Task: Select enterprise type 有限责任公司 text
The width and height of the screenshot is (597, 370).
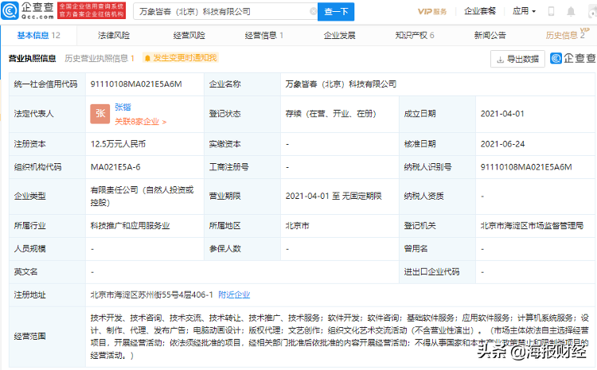Action: pyautogui.click(x=142, y=196)
